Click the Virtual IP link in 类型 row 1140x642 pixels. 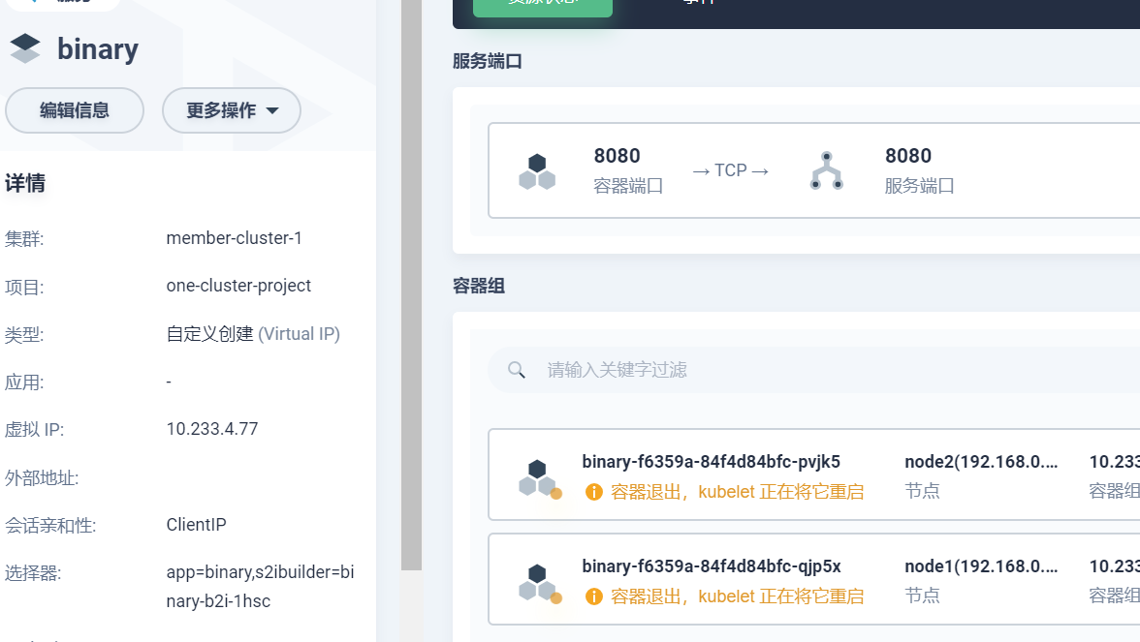click(299, 333)
